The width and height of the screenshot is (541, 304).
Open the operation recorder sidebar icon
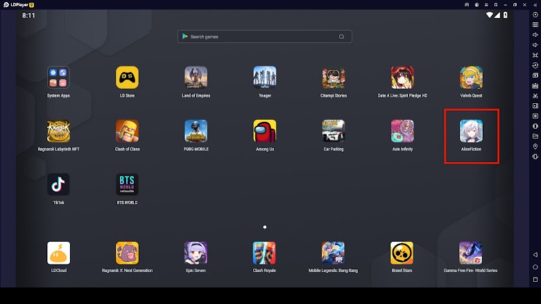pyautogui.click(x=535, y=116)
